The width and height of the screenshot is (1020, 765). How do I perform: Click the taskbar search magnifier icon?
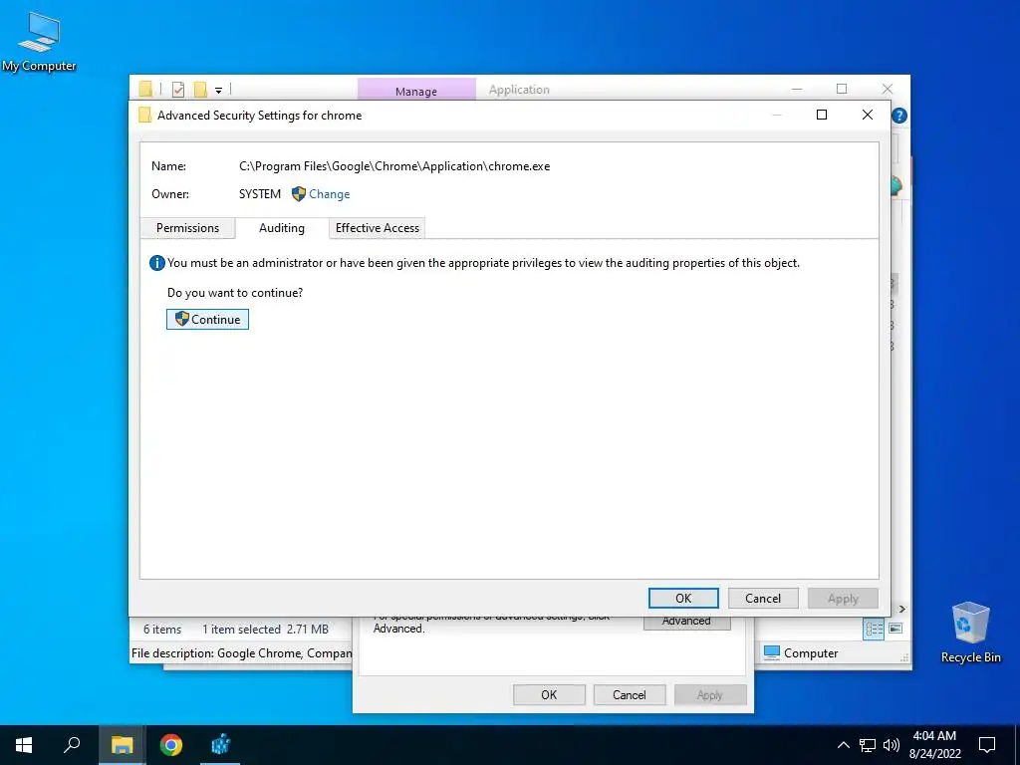pyautogui.click(x=72, y=745)
